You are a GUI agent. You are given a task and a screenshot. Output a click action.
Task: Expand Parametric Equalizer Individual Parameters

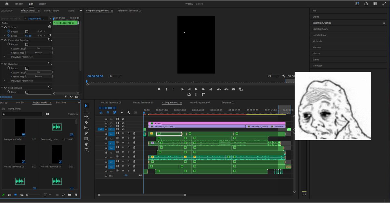coord(4,57)
